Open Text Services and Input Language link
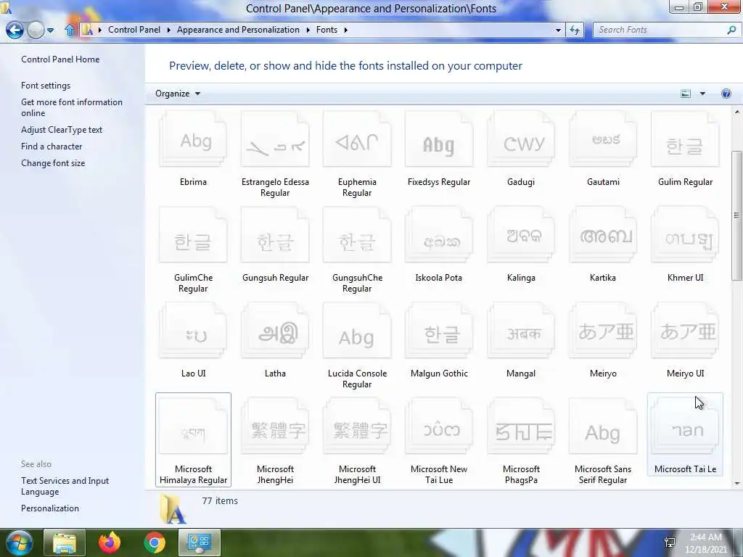The height and width of the screenshot is (557, 743). [x=65, y=486]
